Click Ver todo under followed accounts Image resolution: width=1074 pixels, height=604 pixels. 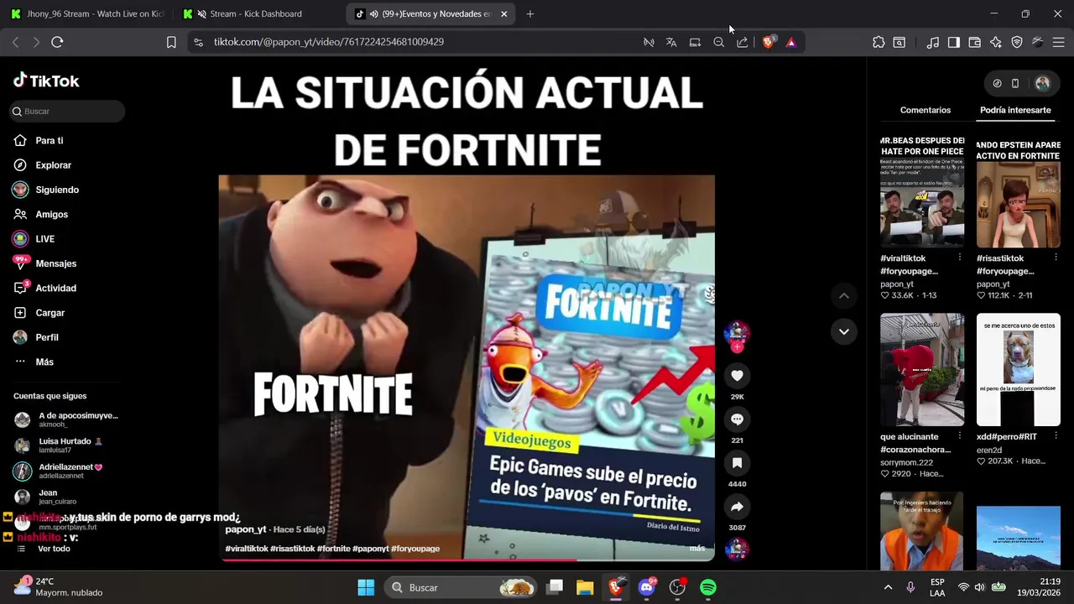54,549
